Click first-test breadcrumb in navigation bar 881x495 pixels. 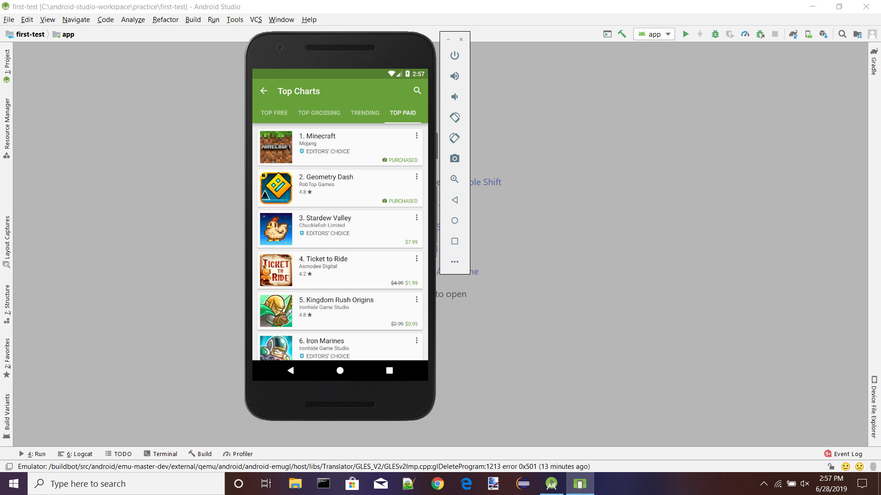click(26, 34)
